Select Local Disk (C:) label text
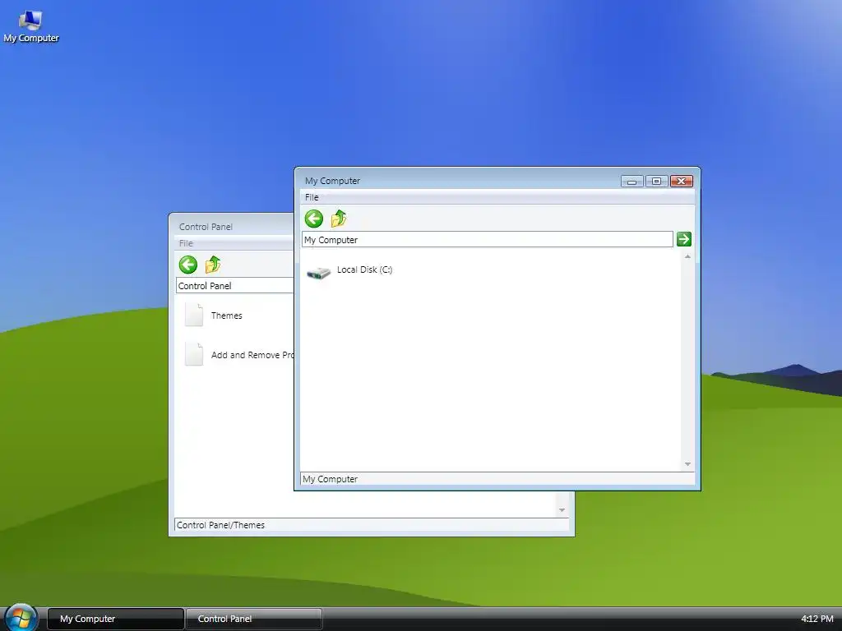The width and height of the screenshot is (842, 631). 364,269
